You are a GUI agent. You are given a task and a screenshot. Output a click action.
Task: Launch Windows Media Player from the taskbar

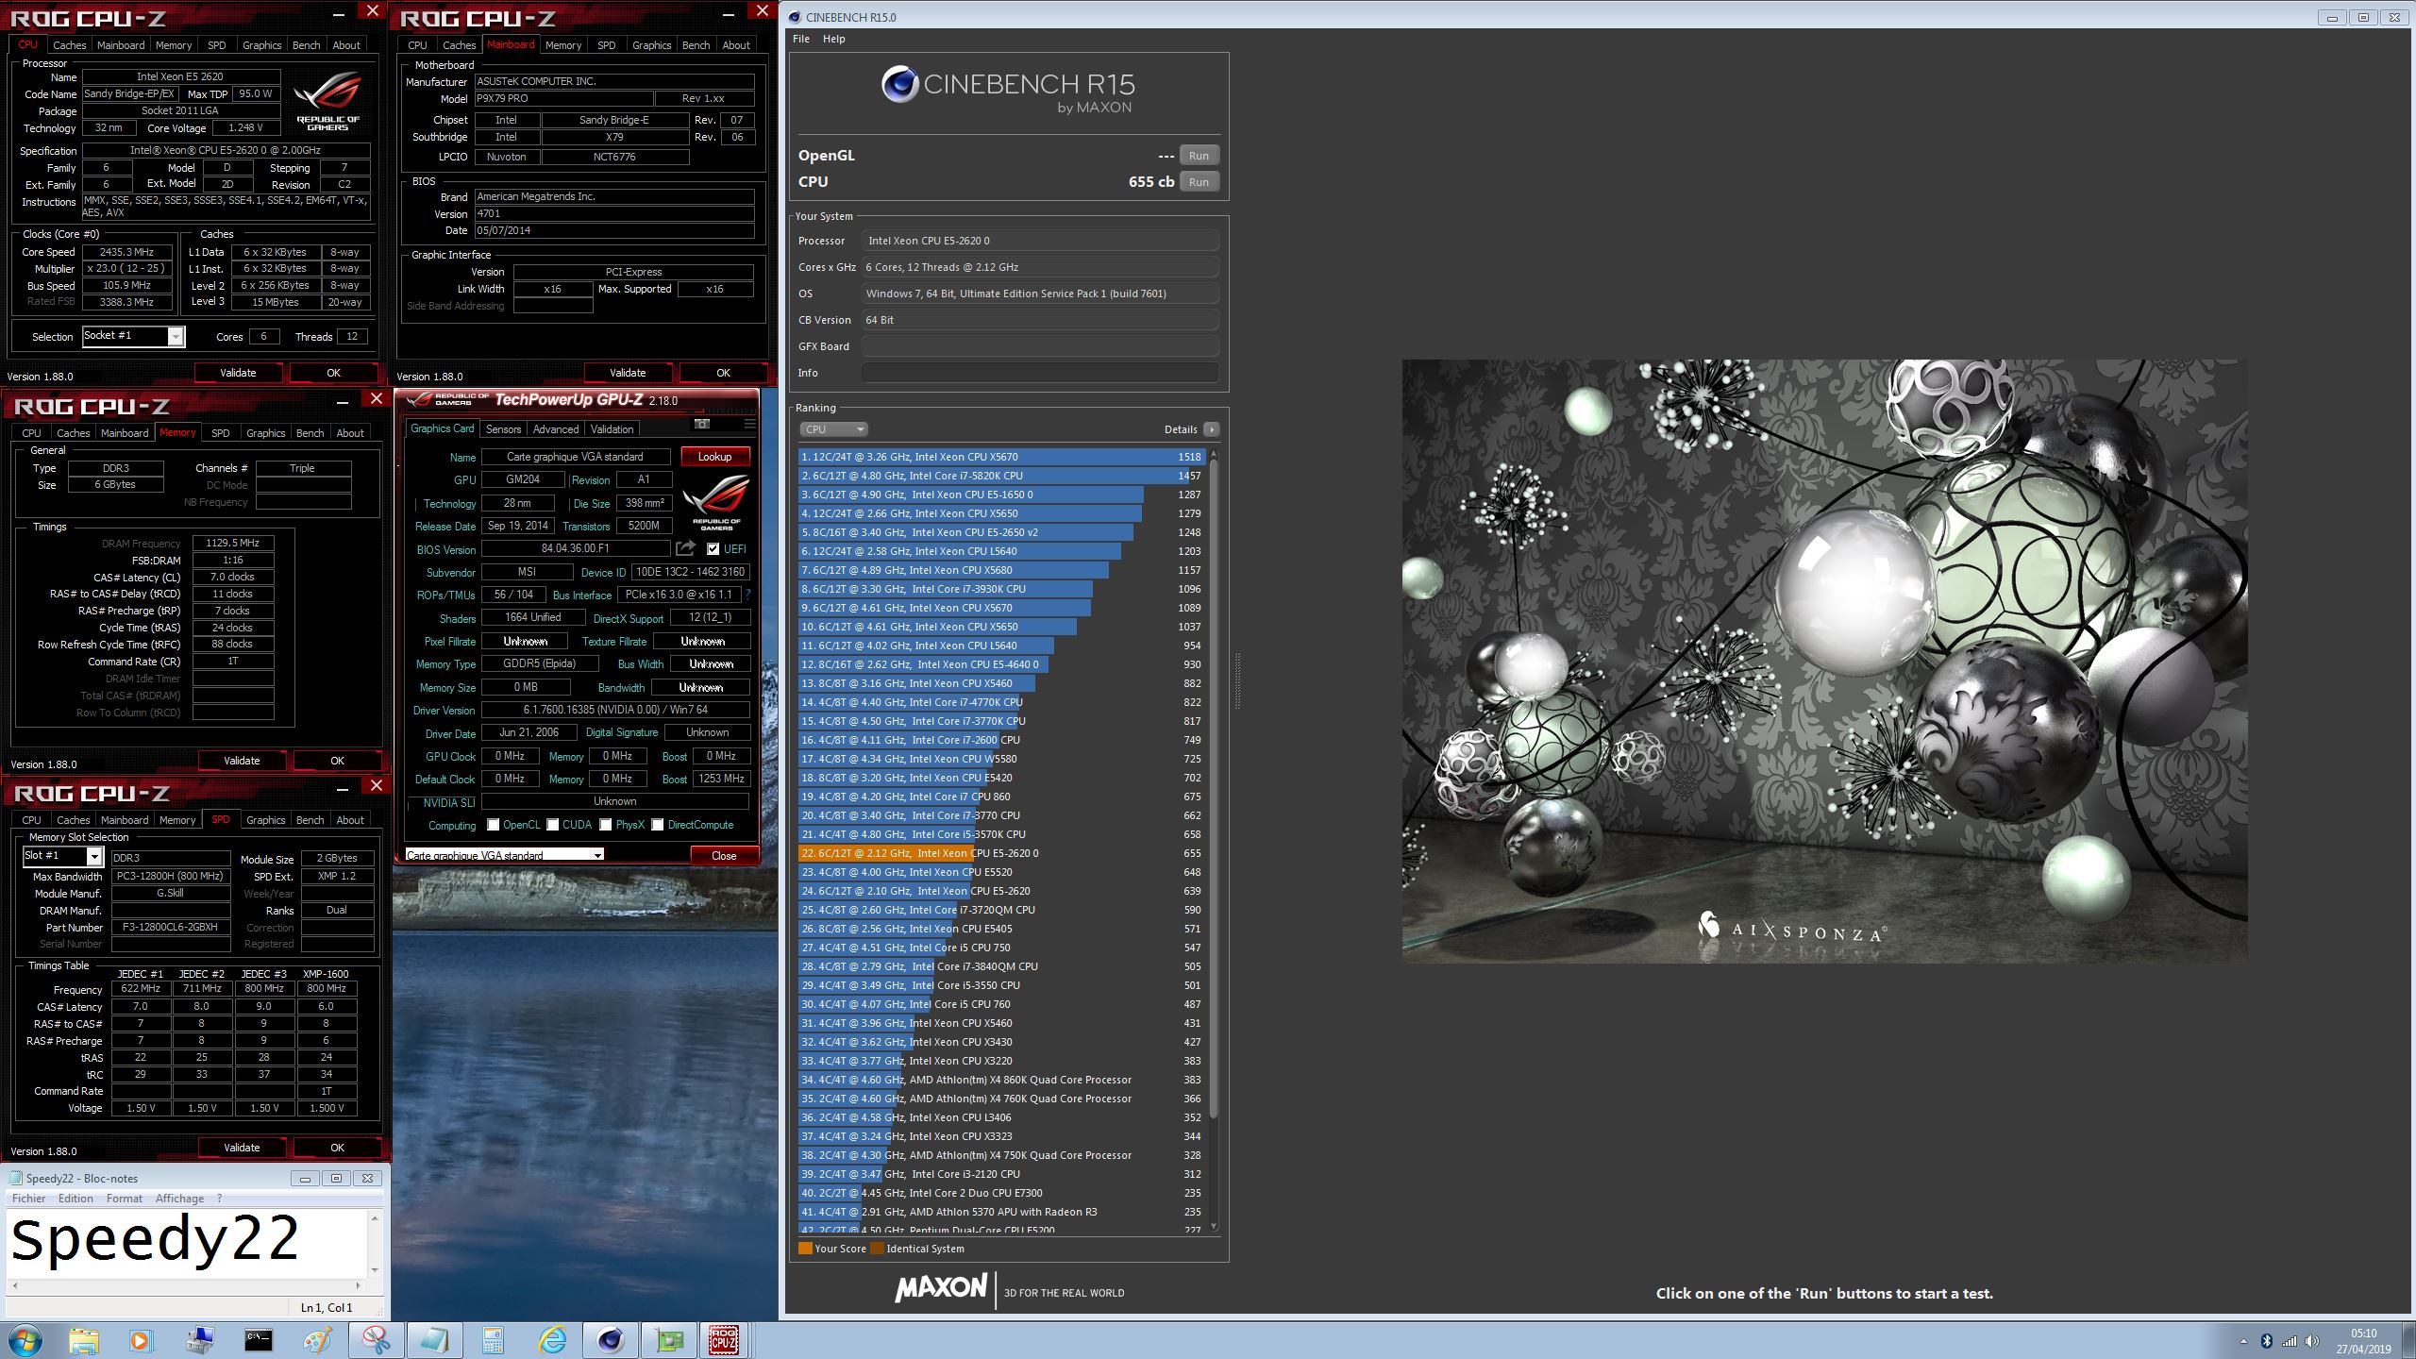[x=140, y=1340]
